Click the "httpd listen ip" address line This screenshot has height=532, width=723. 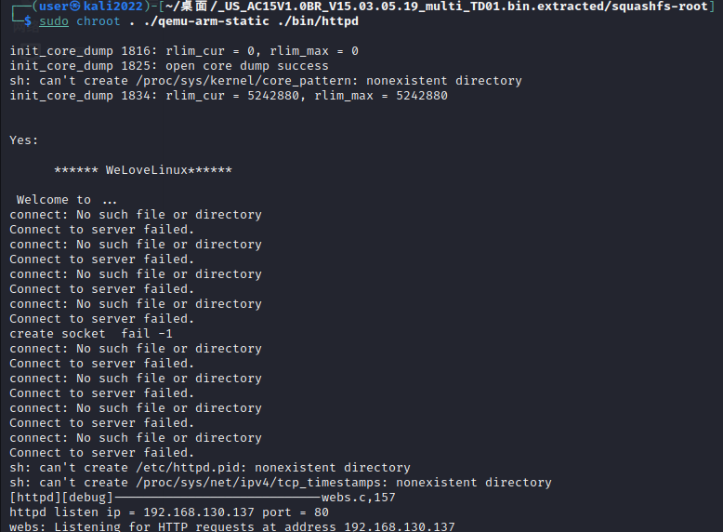click(169, 512)
